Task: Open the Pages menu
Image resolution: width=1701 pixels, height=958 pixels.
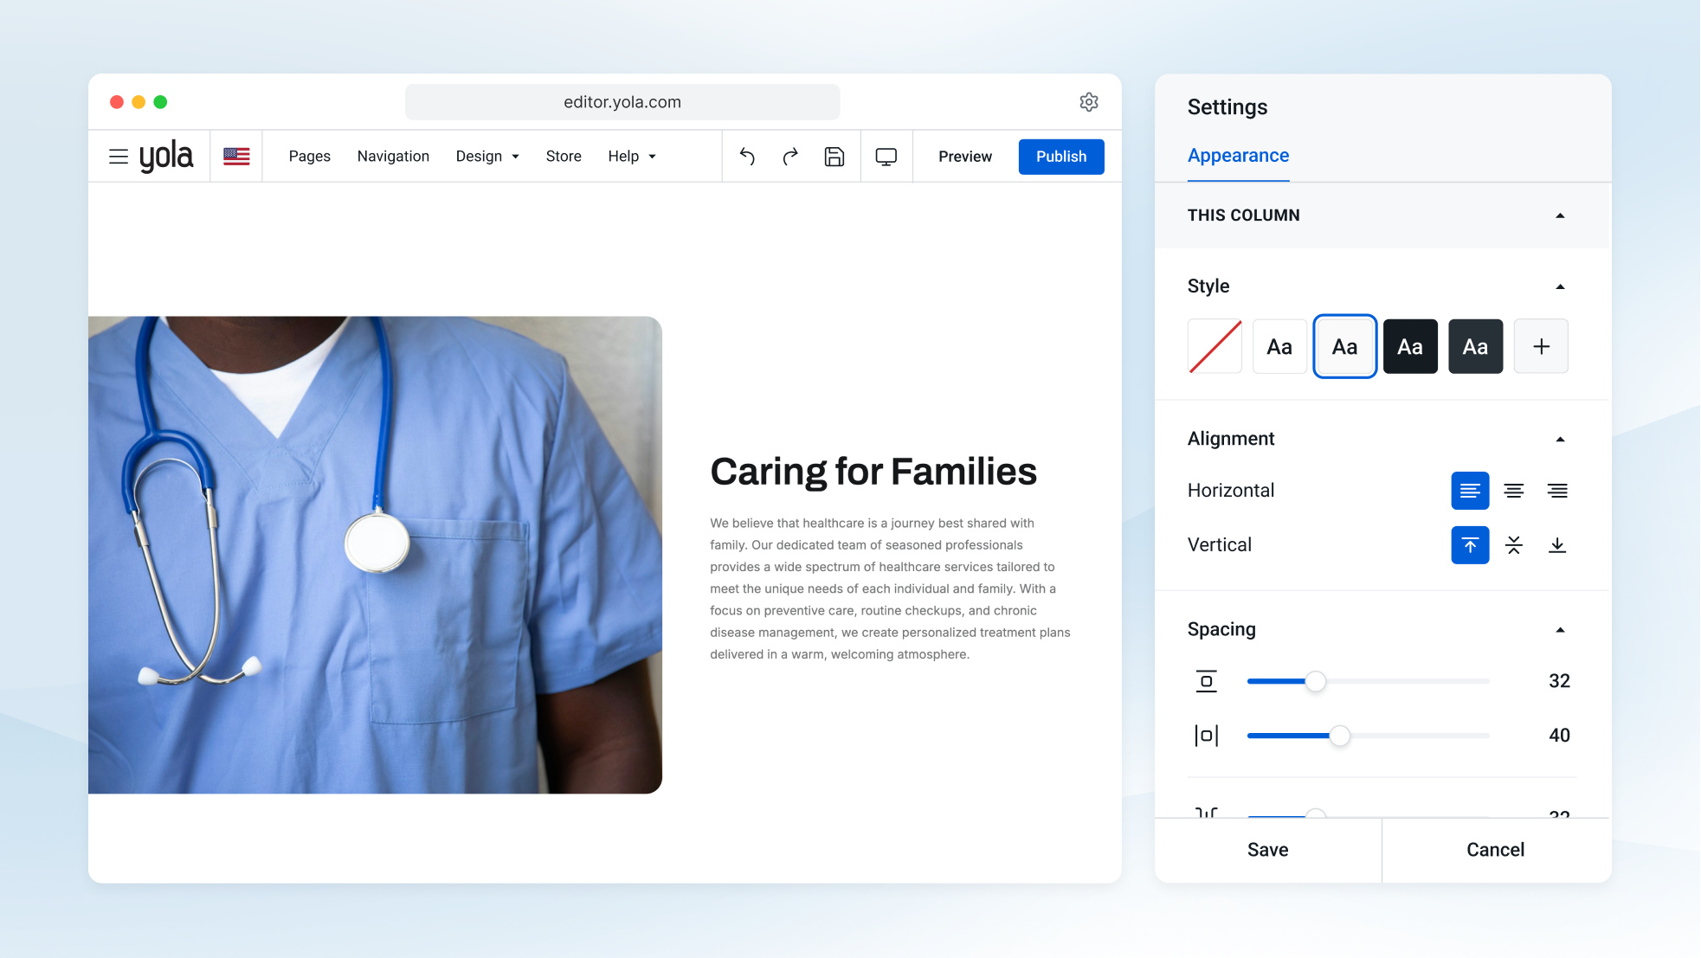Action: click(x=310, y=157)
